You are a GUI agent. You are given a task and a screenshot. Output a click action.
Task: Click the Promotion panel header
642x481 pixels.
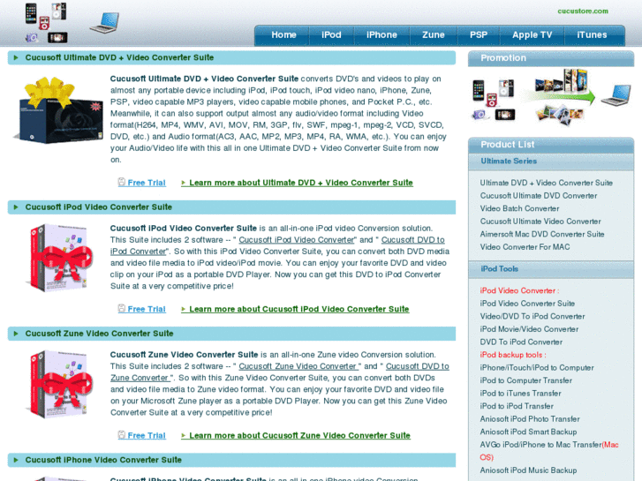coord(551,58)
